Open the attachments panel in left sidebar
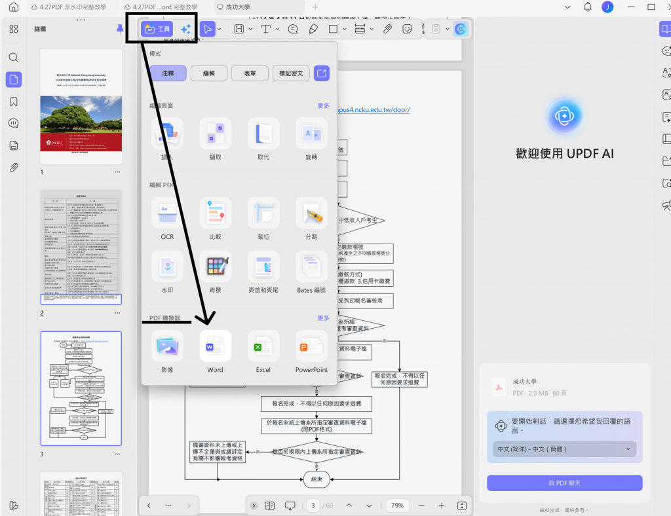This screenshot has height=516, width=671. (14, 168)
